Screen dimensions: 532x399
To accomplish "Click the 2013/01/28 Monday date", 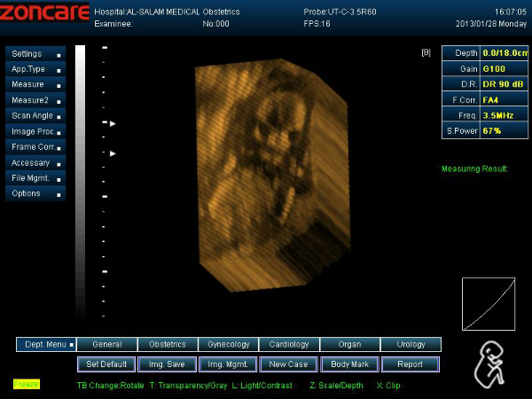I will 491,24.
